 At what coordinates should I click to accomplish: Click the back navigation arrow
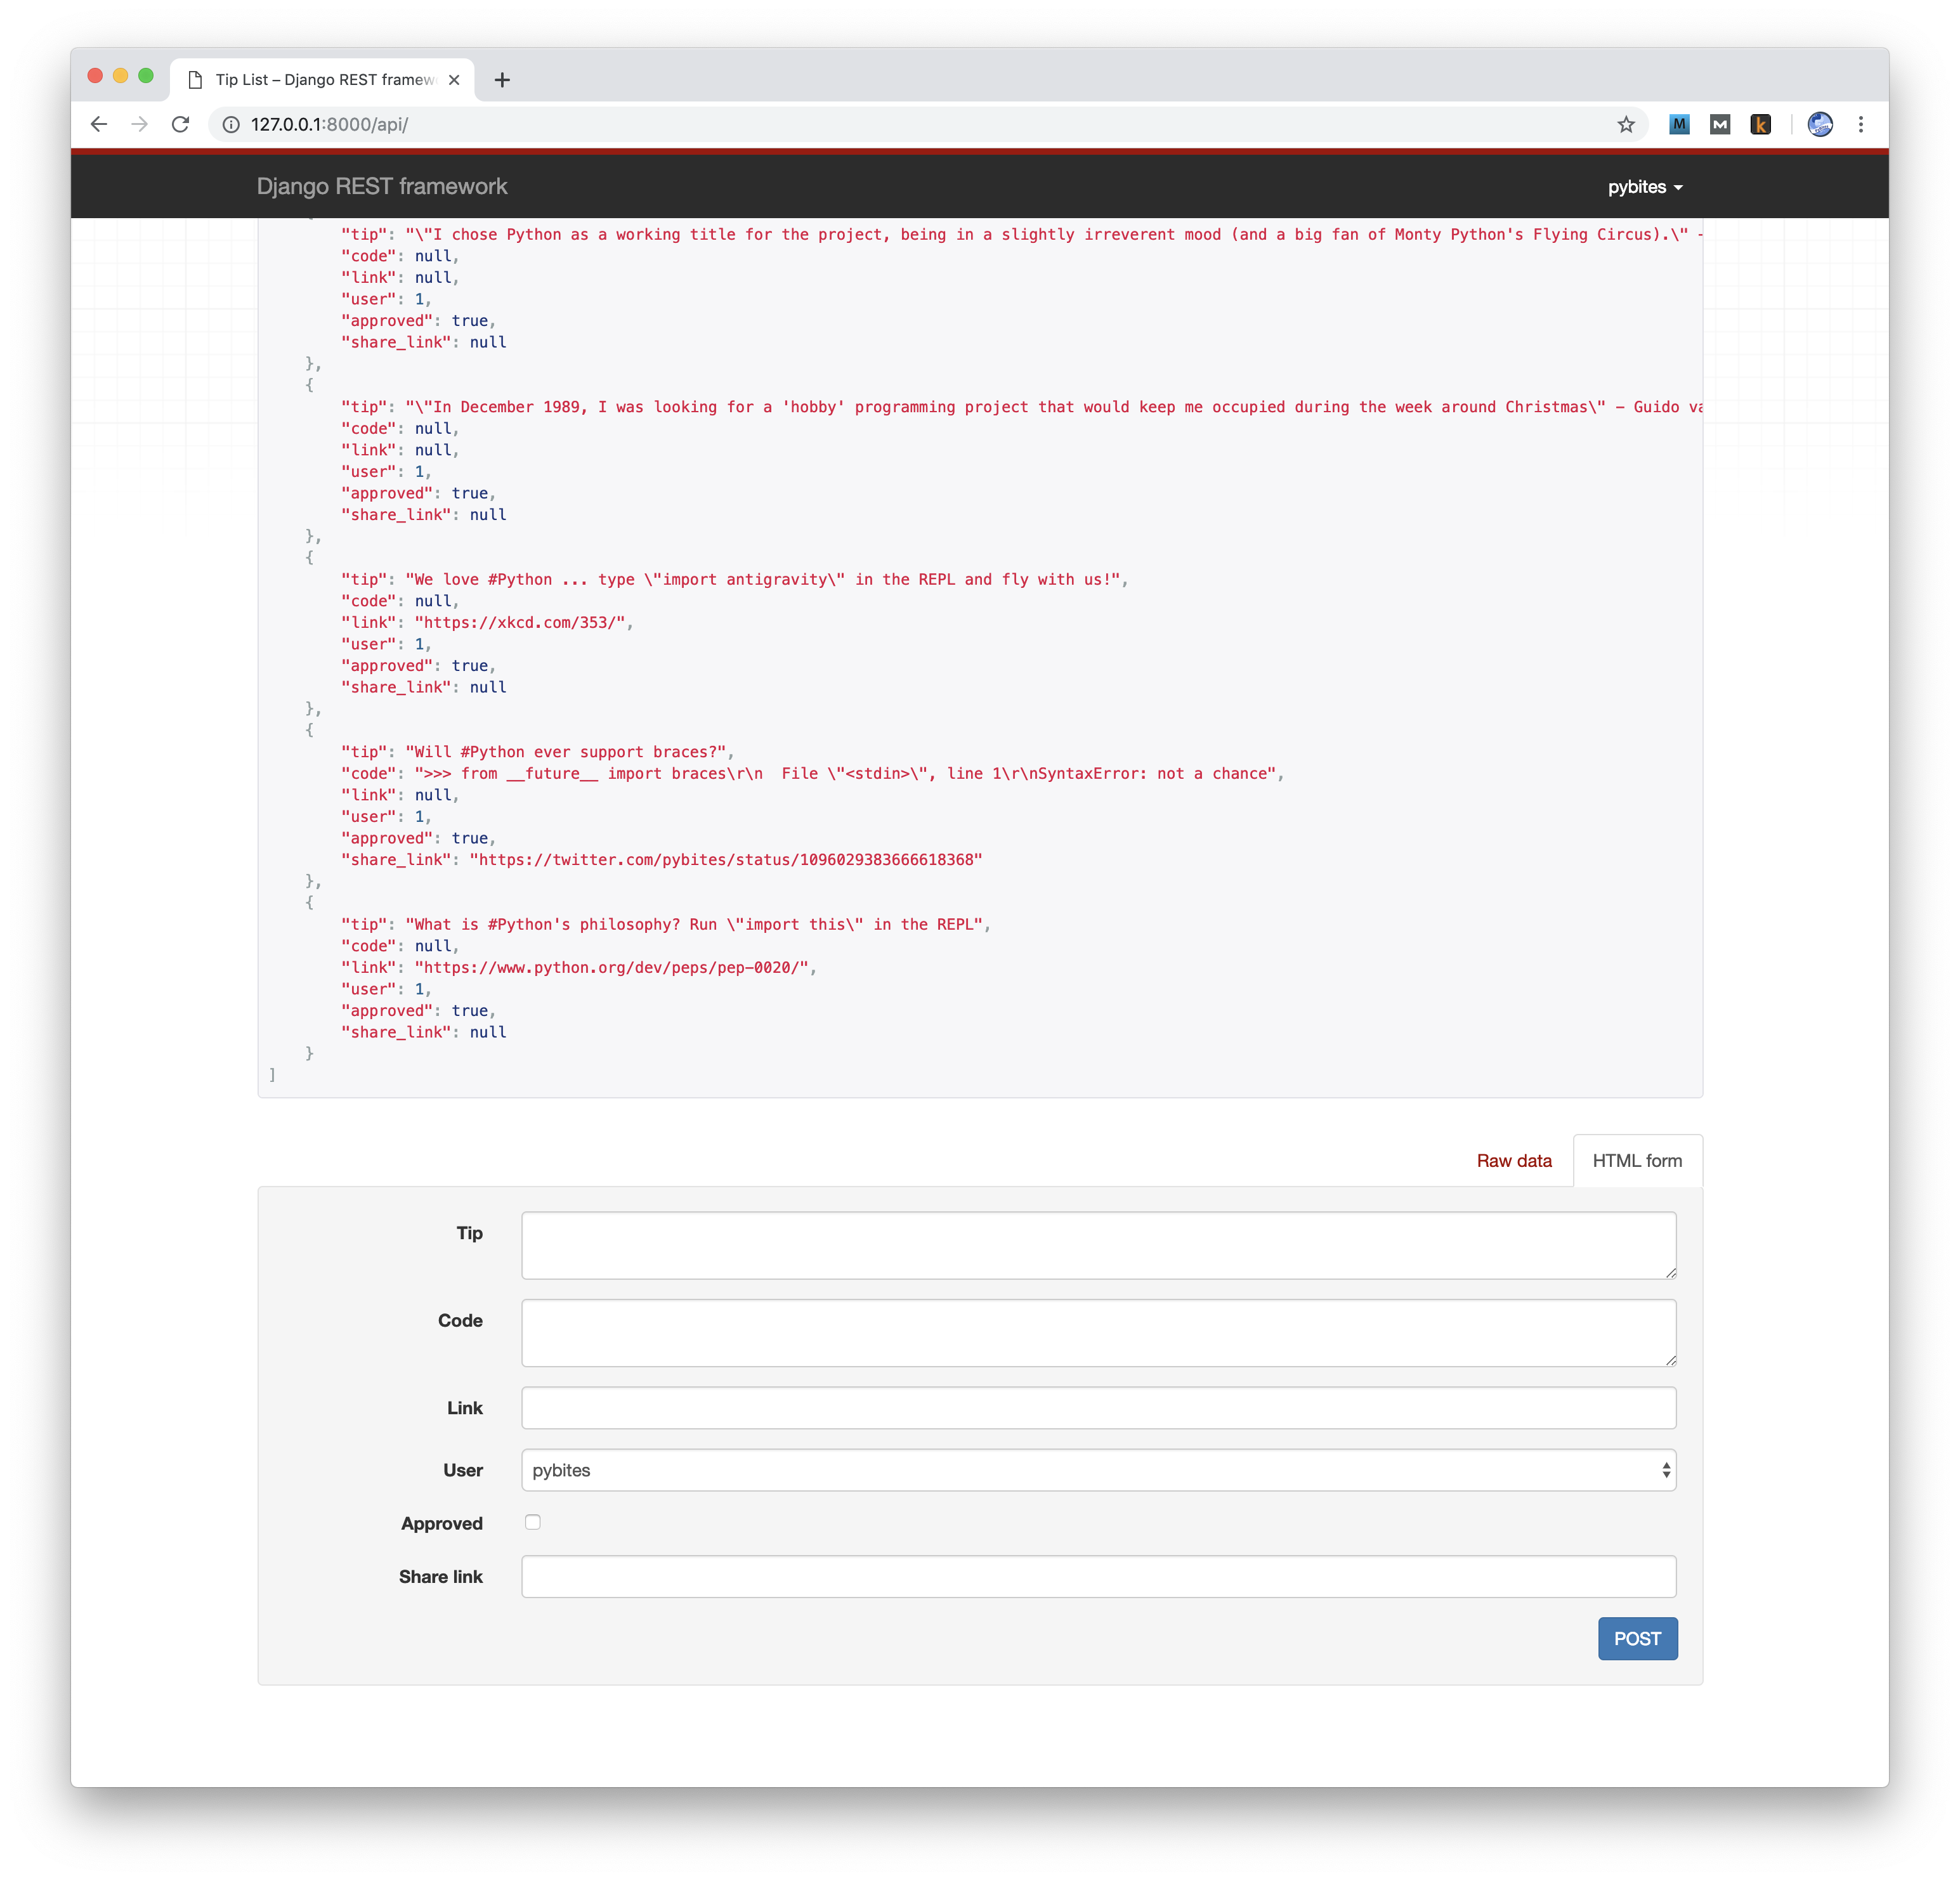coord(99,125)
